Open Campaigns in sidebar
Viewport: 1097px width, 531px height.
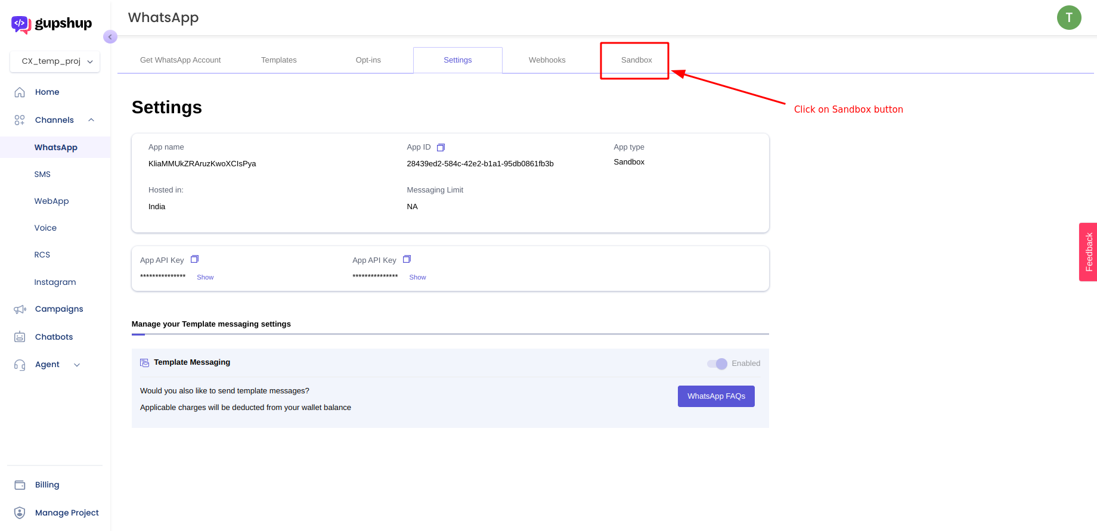point(59,309)
